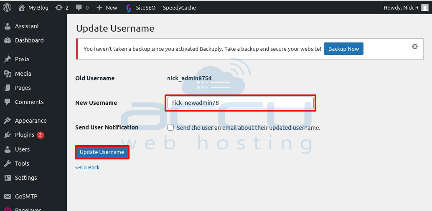Click the WordPress logo icon

(x=7, y=7)
